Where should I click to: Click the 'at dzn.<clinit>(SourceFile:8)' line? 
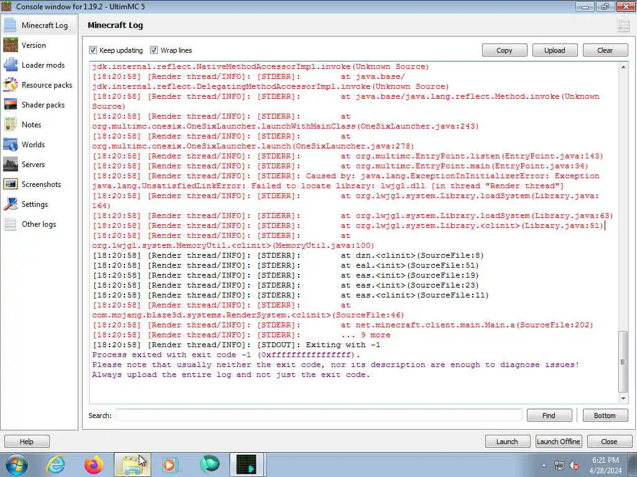point(288,255)
